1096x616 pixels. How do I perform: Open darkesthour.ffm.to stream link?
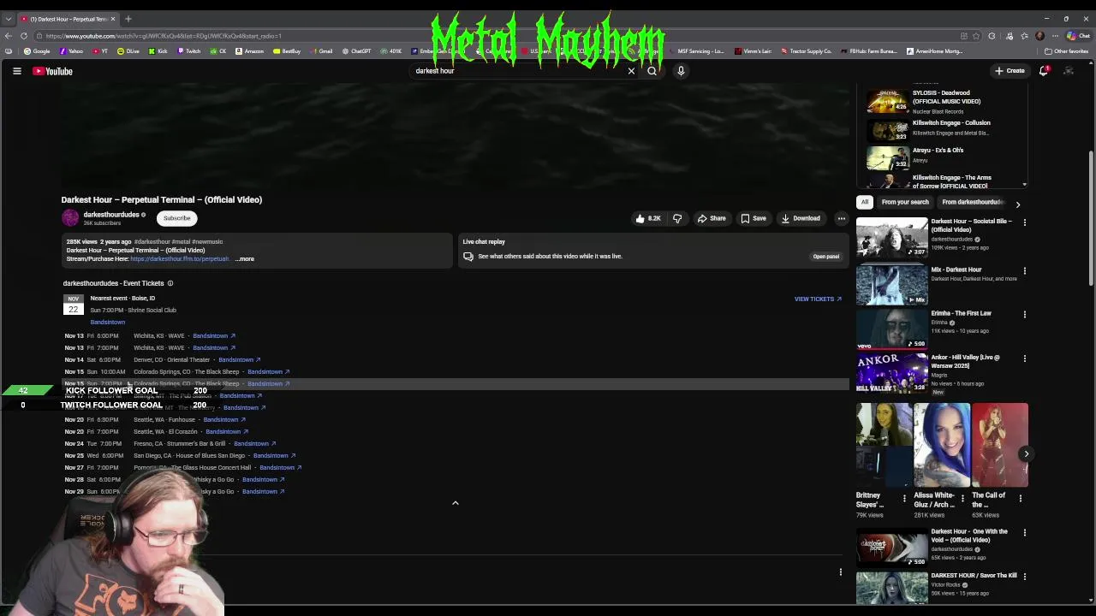tap(180, 258)
